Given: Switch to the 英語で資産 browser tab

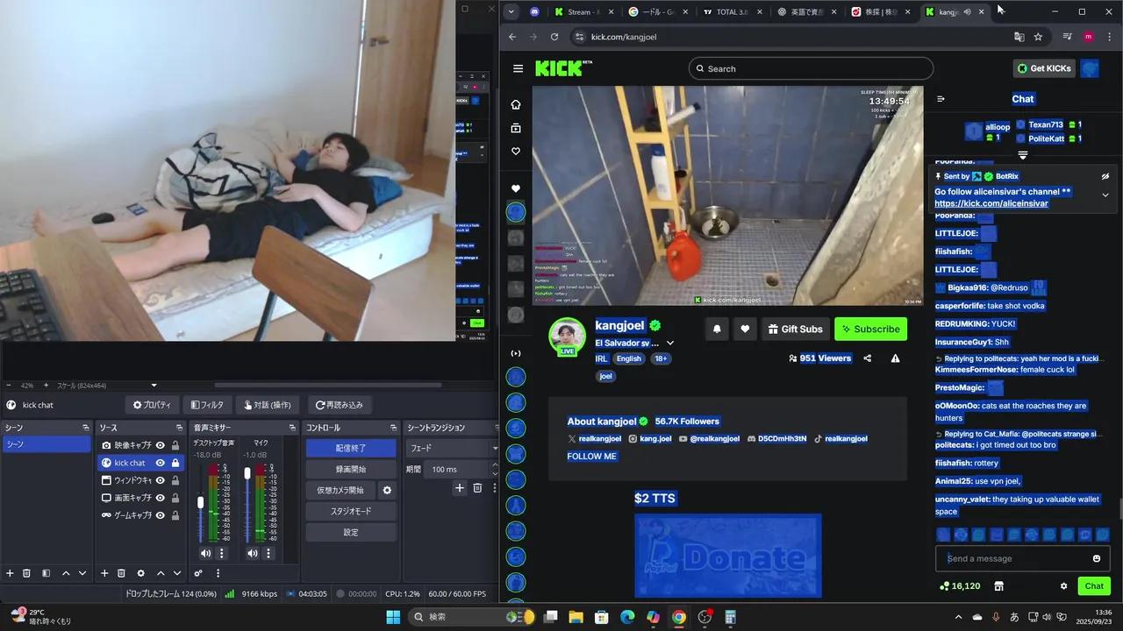Looking at the screenshot, I should (x=805, y=11).
